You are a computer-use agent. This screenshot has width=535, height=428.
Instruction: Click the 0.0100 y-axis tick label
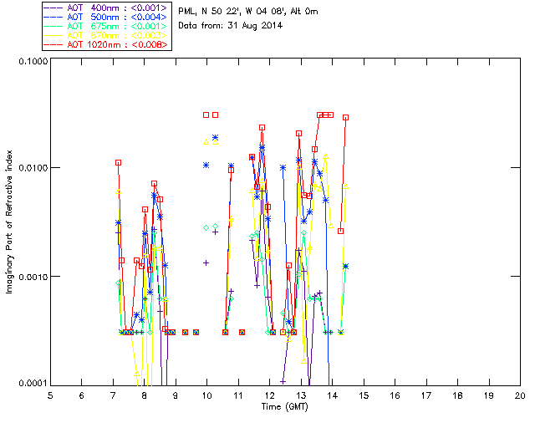33,168
